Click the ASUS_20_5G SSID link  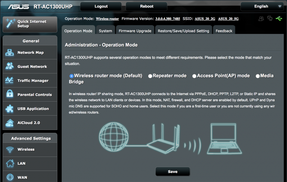click(228, 19)
